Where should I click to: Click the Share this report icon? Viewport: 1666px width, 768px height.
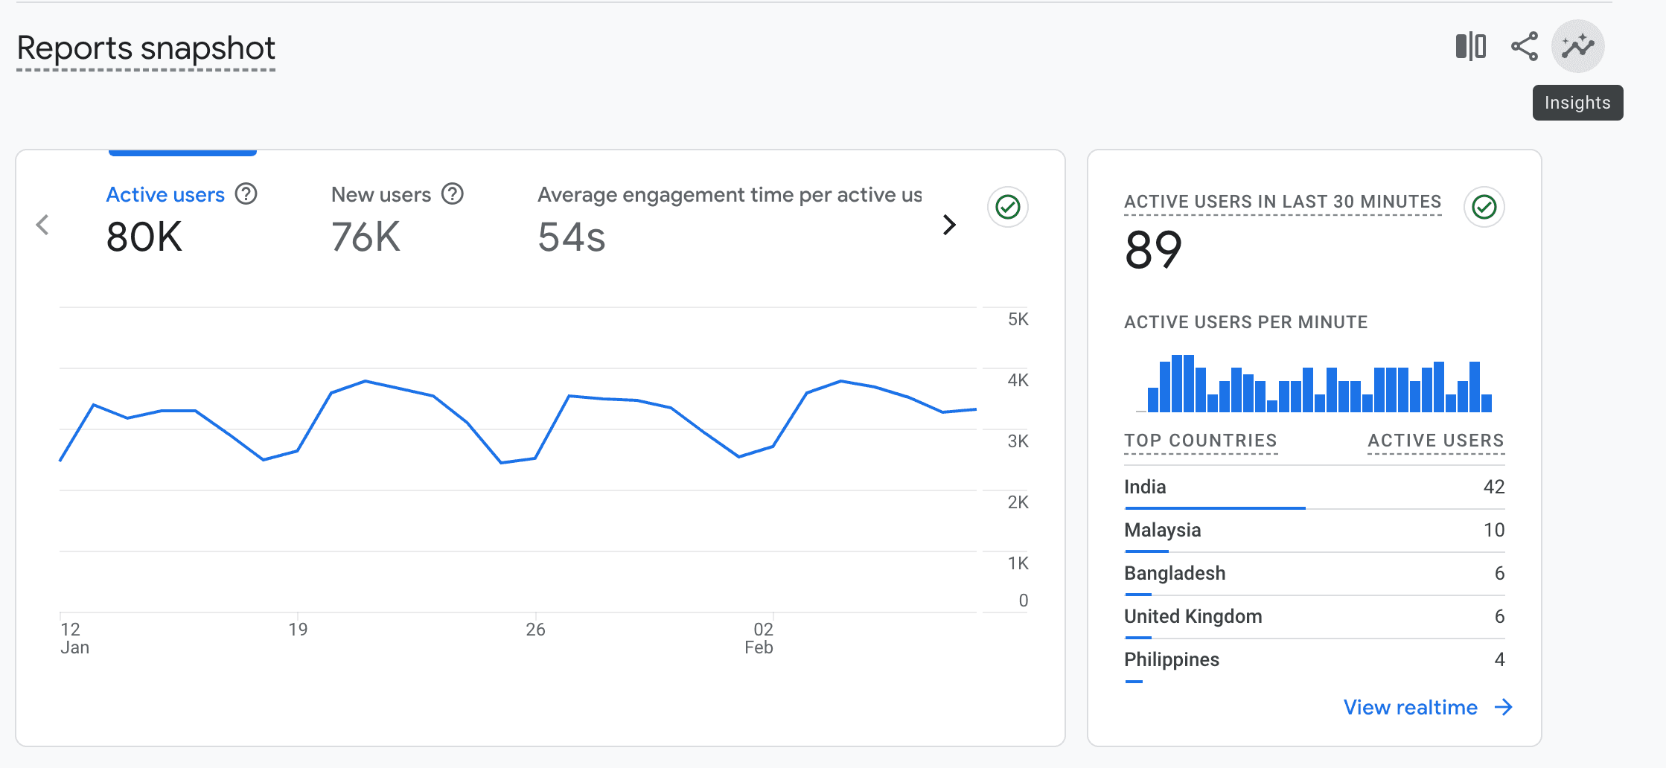(1524, 47)
